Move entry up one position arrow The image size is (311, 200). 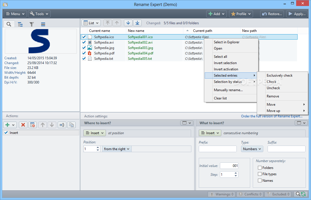pos(117,23)
